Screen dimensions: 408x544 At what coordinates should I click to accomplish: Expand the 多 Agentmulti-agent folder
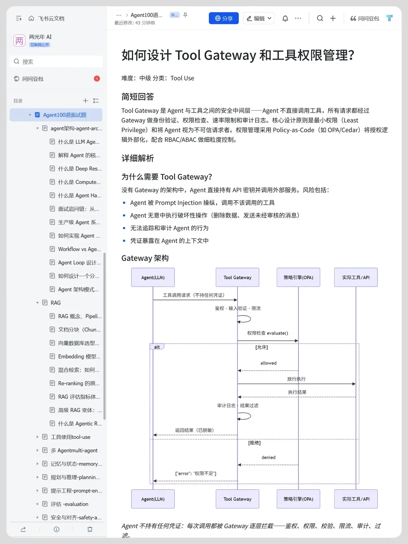[37, 450]
